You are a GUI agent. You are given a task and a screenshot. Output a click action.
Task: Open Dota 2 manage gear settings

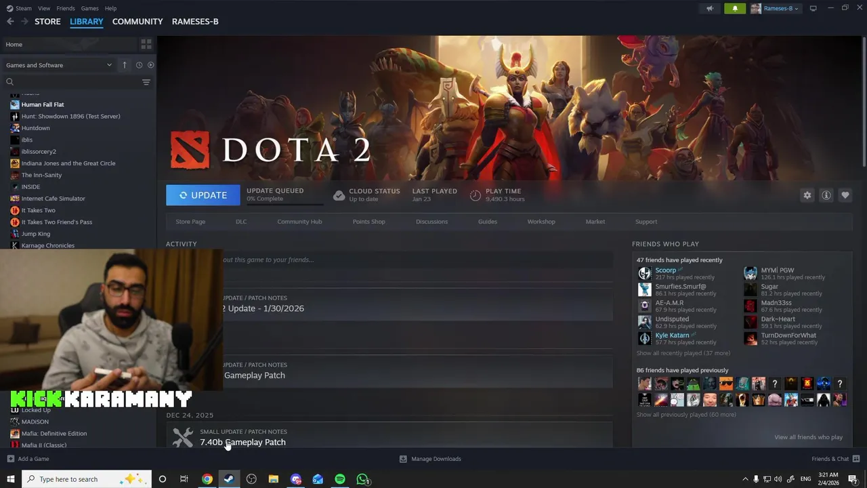(807, 195)
